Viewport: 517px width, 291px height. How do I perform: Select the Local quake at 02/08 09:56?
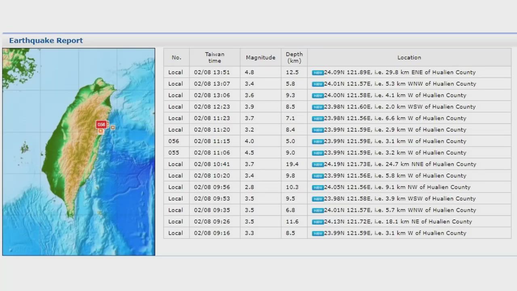pyautogui.click(x=176, y=187)
